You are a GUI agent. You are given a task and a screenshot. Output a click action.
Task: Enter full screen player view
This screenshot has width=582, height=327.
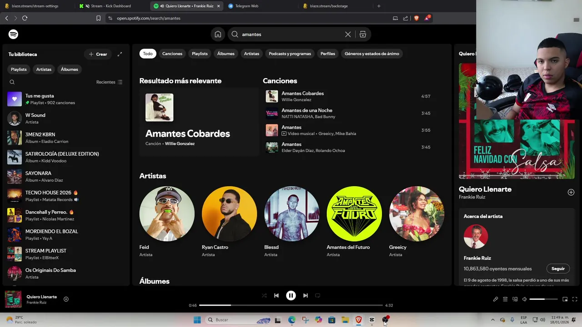(575, 299)
